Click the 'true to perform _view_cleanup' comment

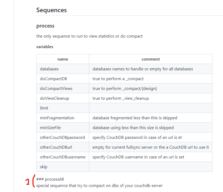(x=121, y=98)
